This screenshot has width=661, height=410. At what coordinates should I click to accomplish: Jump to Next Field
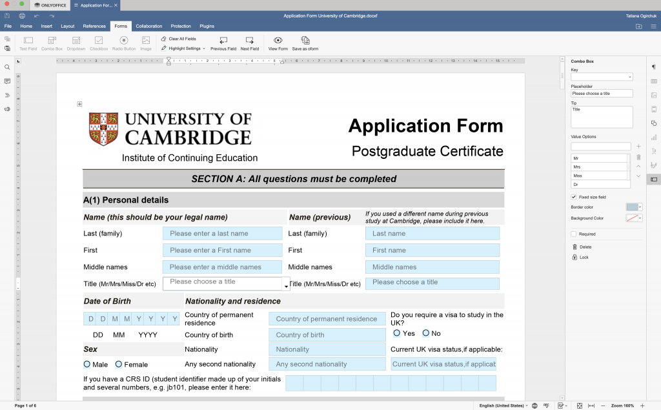tap(250, 40)
